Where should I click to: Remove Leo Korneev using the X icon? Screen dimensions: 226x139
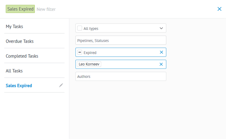tap(161, 64)
